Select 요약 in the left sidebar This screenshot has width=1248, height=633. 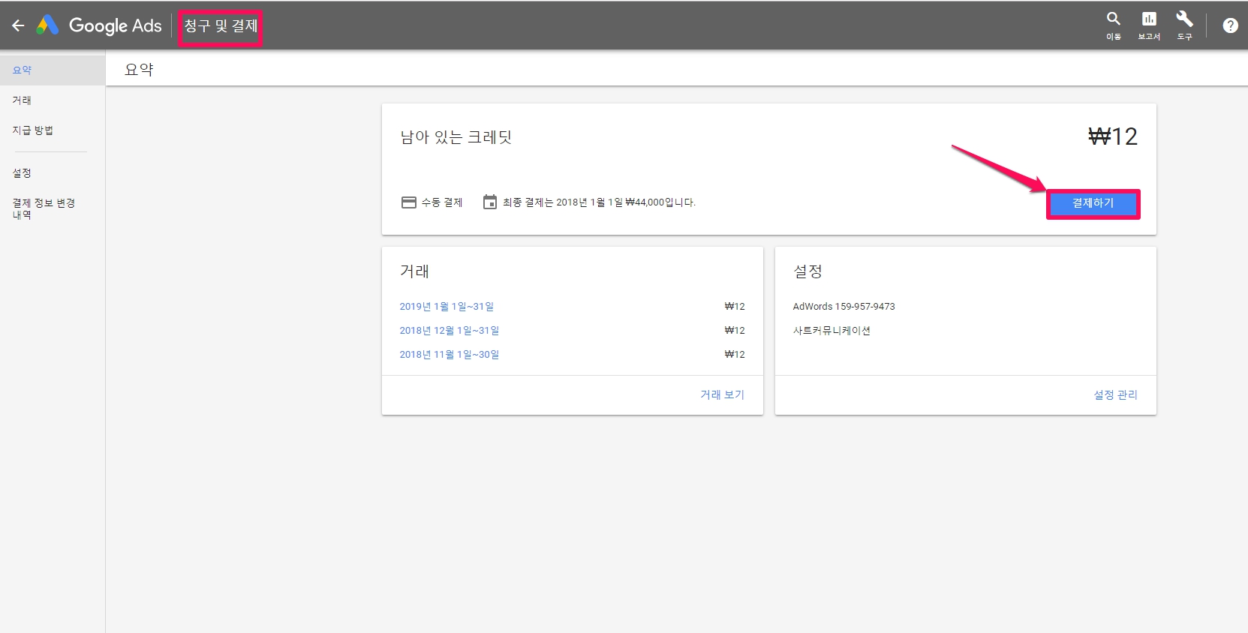[x=23, y=70]
